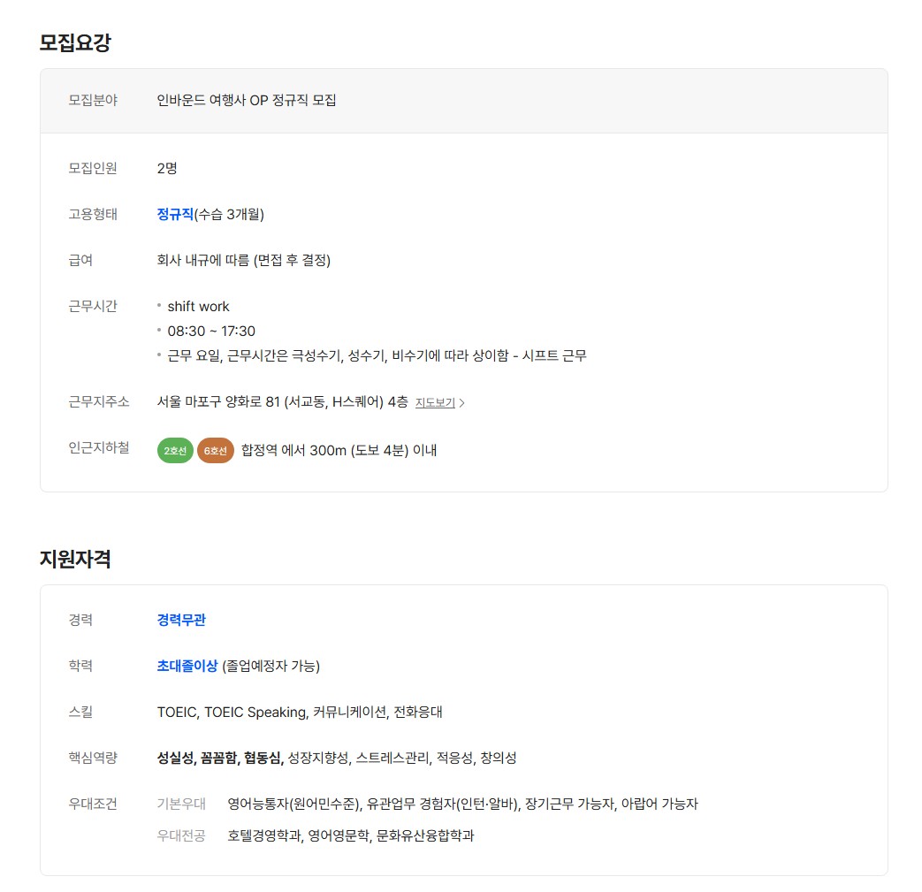Click the bold 성실성 core competency

click(x=175, y=758)
